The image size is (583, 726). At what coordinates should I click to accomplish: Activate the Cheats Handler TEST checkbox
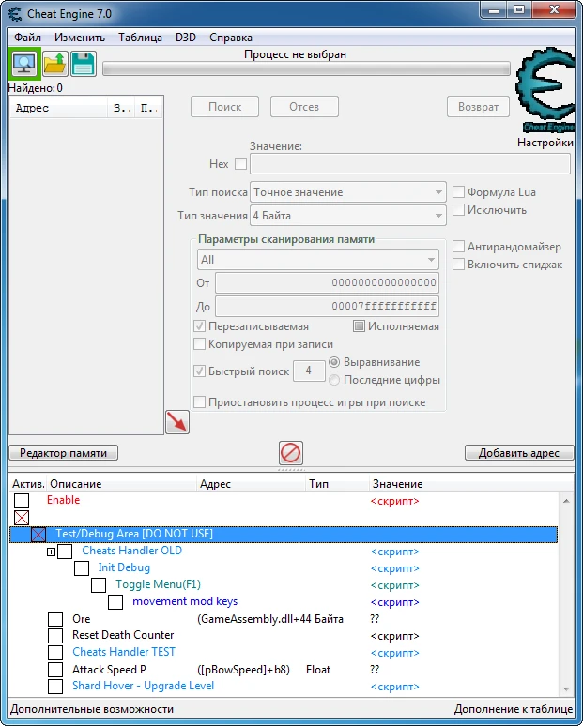click(x=55, y=653)
